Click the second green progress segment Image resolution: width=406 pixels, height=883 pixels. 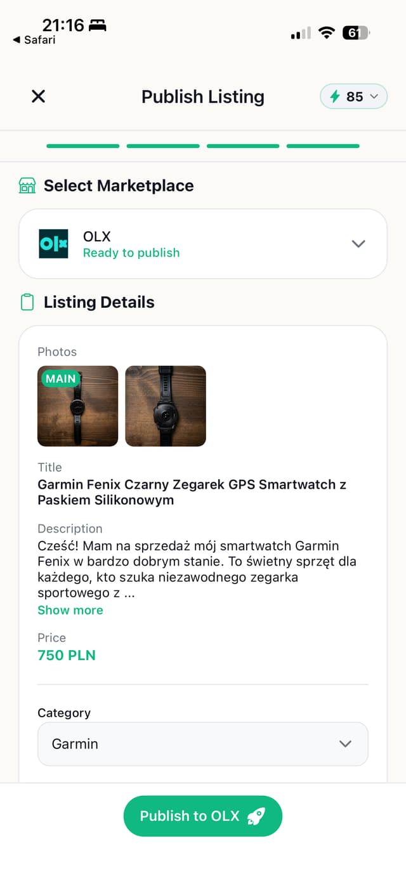click(x=162, y=146)
